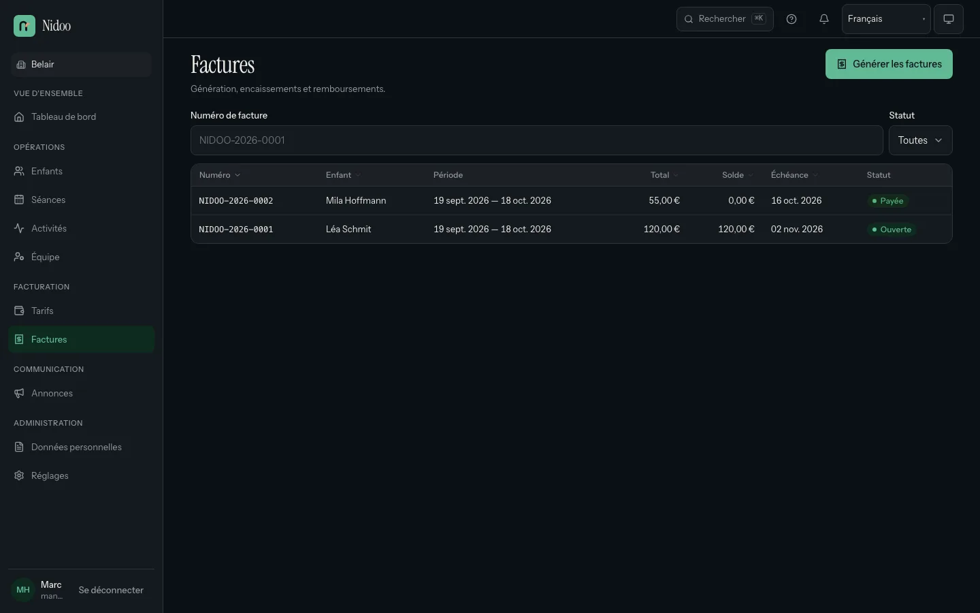The width and height of the screenshot is (980, 613).
Task: Open the notifications bell icon
Action: click(824, 19)
